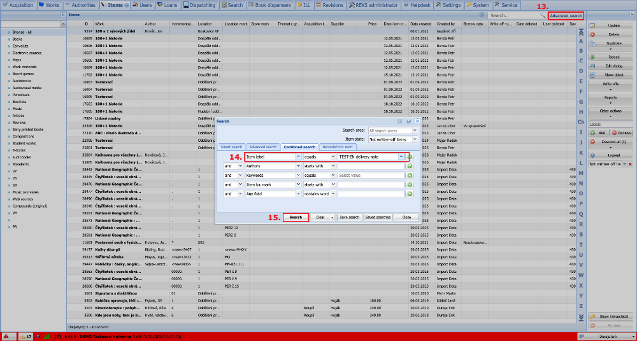Sort by the Date created column header
This screenshot has width=637, height=341.
click(421, 24)
